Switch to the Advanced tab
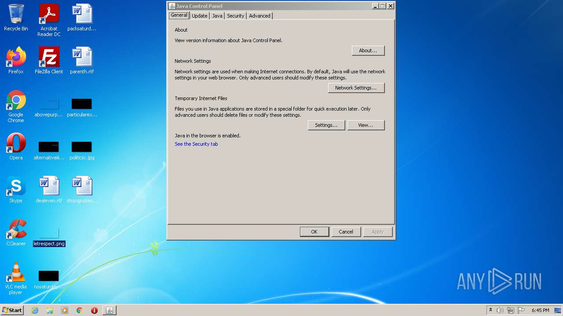 (x=260, y=15)
